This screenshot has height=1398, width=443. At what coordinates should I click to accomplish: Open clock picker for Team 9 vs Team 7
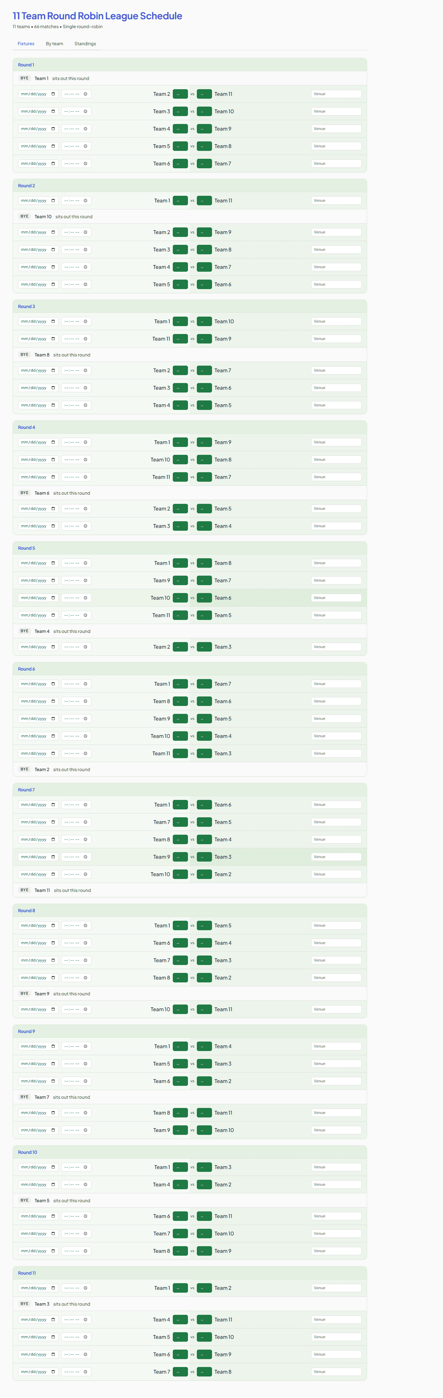[85, 580]
